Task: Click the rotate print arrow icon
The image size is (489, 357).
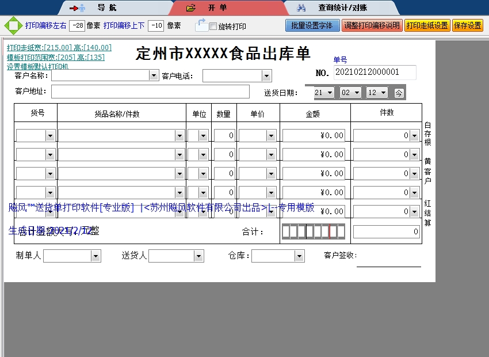Action: pos(201,25)
